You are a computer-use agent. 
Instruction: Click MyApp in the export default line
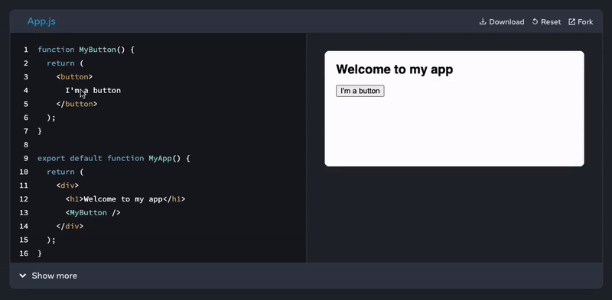pos(160,158)
